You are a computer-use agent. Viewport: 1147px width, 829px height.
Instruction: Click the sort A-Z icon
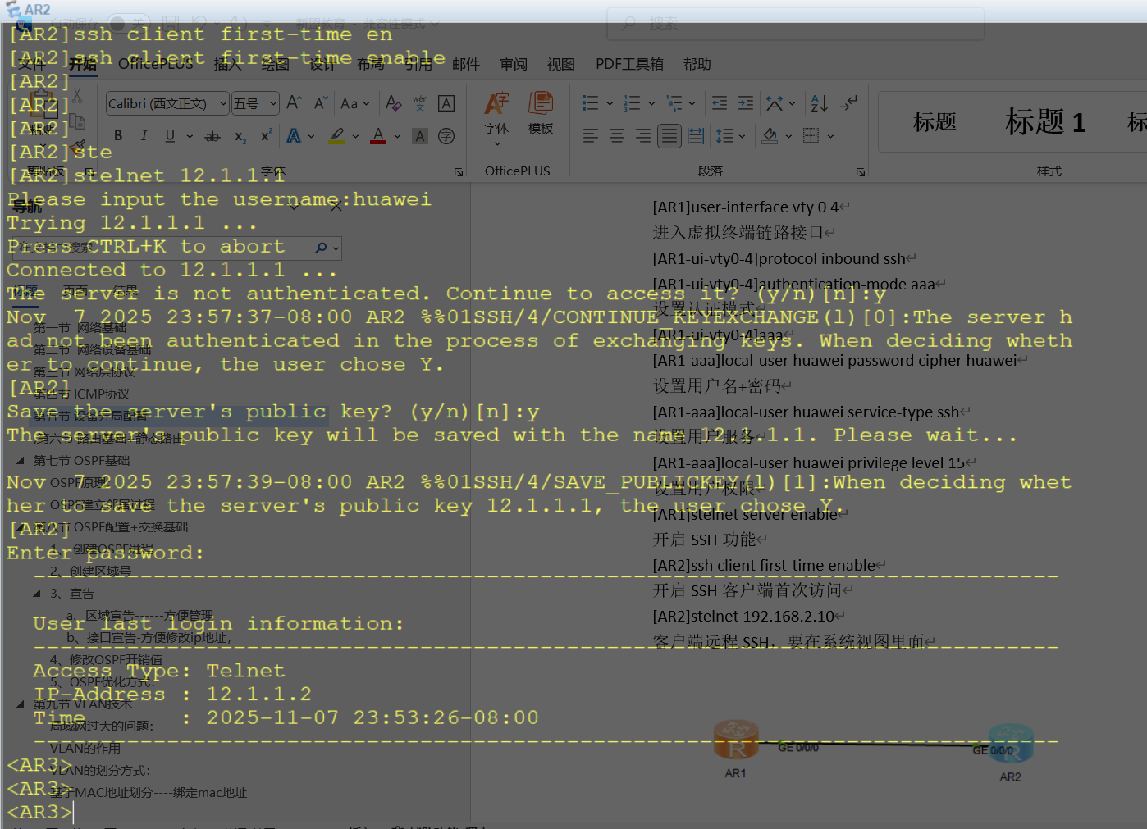click(819, 103)
